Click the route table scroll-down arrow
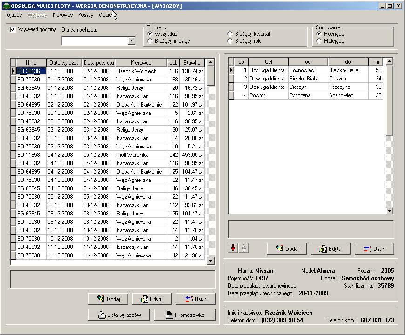405x335 pixels. click(390, 211)
